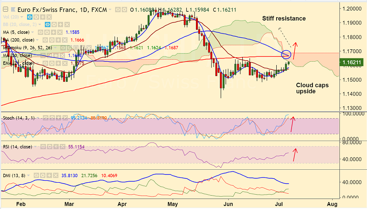Click the plus icon for MA (200, close)

tap(58, 40)
